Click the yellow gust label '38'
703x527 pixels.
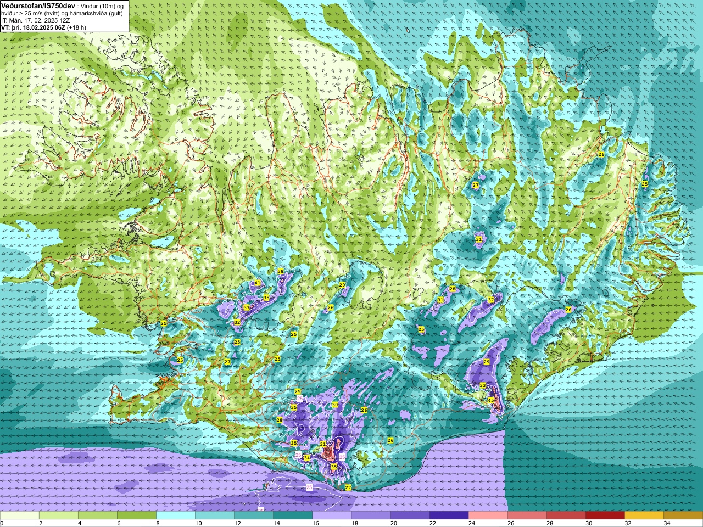pos(280,271)
